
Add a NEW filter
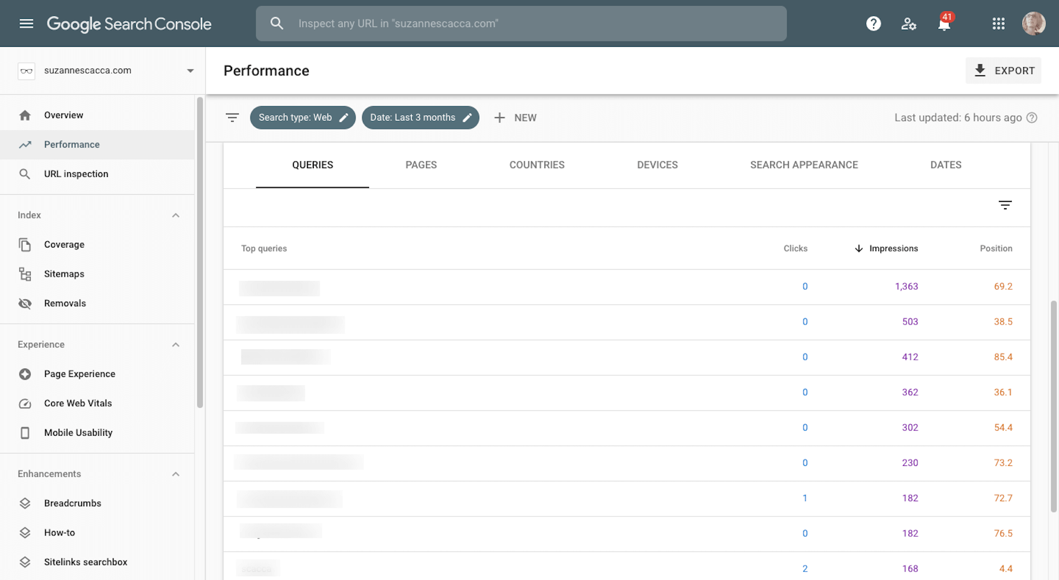(x=515, y=117)
